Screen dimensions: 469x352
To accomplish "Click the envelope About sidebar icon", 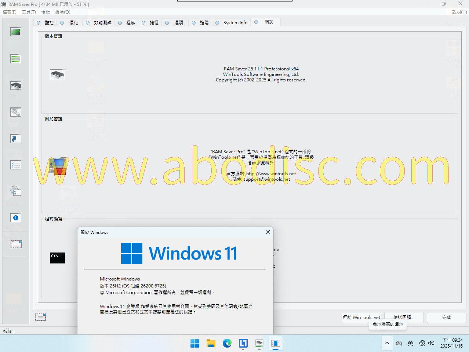I will (x=16, y=244).
